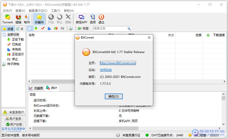This screenshot has width=228, height=139.
Task: Filter unfinished tasks blue icon
Action: click(49, 28)
